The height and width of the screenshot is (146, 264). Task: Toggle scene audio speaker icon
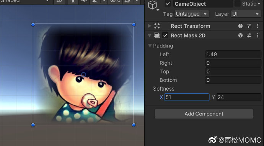[x=84, y=2]
